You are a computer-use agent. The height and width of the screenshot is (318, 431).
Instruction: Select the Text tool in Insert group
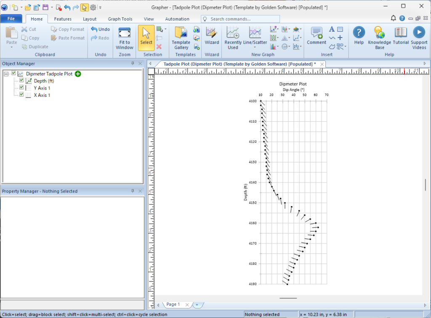[332, 29]
